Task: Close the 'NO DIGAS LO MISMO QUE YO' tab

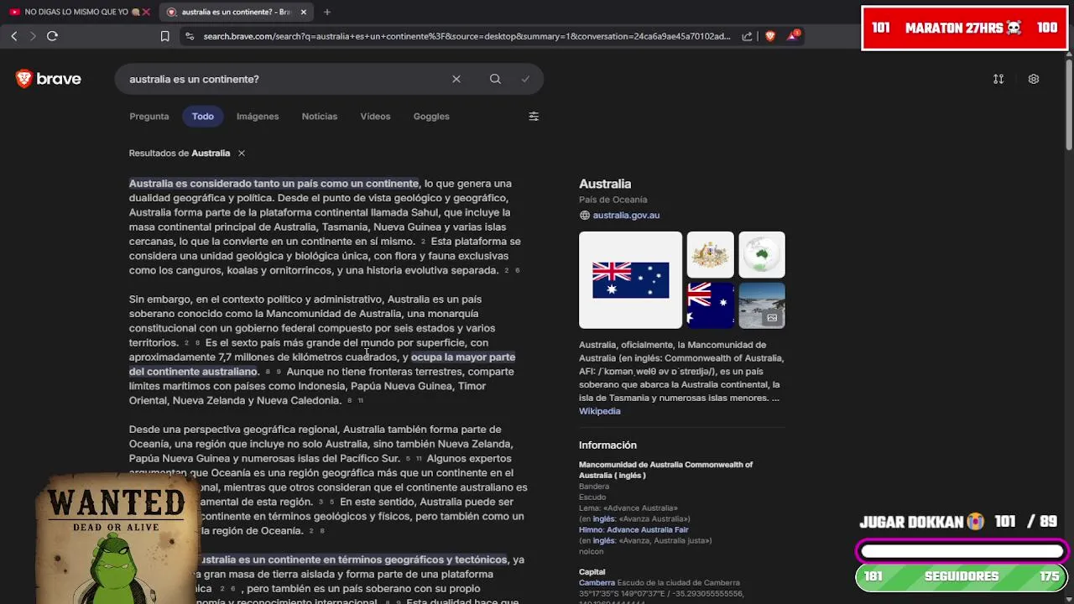Action: point(146,12)
